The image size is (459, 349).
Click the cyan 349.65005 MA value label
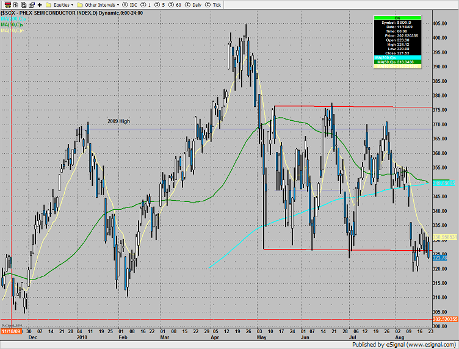[444, 183]
